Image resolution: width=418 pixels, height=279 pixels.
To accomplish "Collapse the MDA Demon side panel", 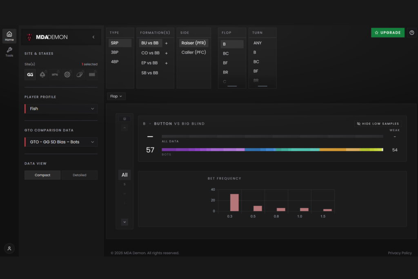I will tap(93, 37).
